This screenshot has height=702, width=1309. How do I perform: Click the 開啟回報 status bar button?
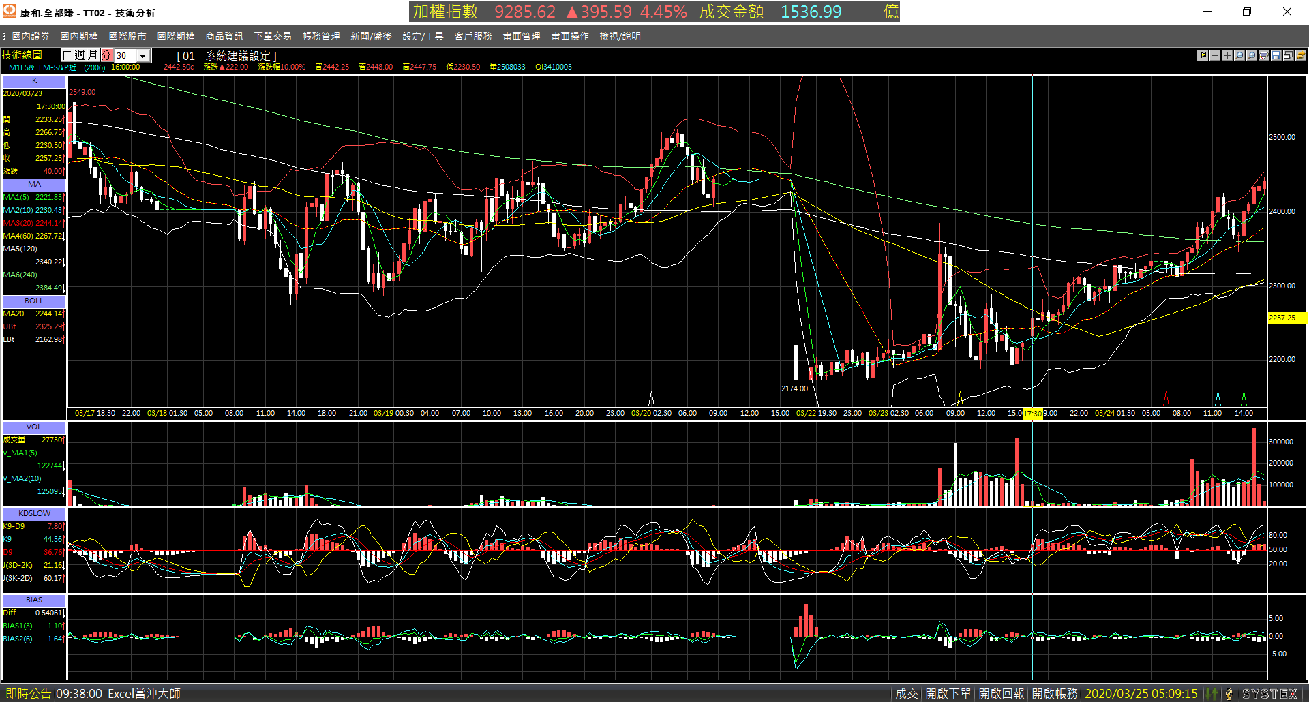(x=1002, y=694)
